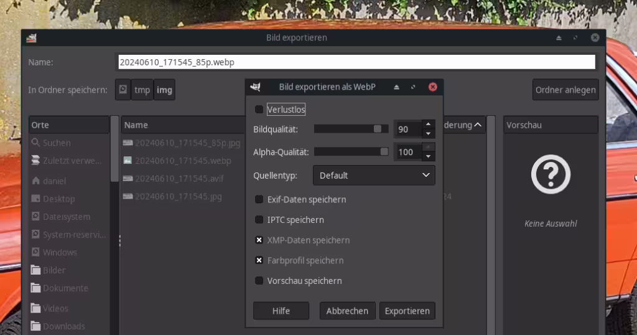Viewport: 637px width, 335px height.
Task: Click the Orte header
Action: click(x=69, y=125)
